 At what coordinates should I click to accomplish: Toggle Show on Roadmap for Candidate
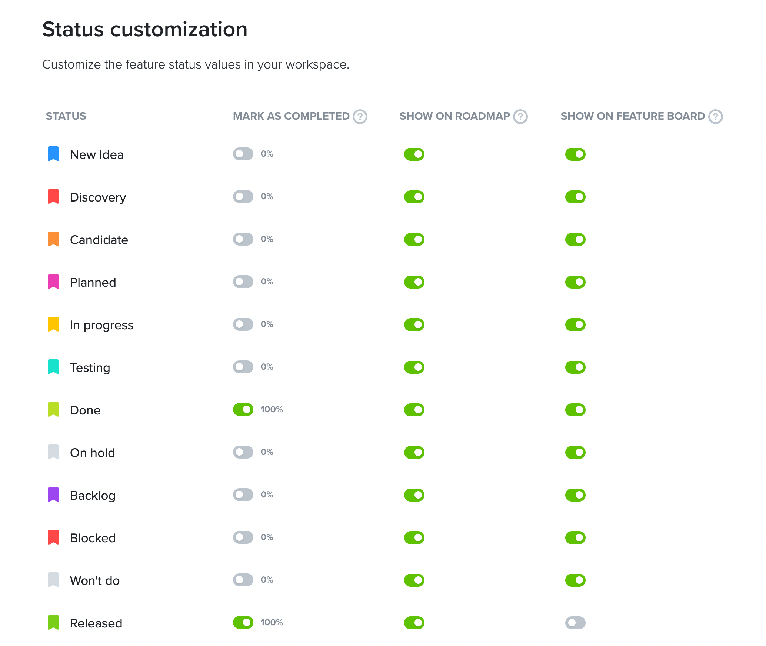414,239
